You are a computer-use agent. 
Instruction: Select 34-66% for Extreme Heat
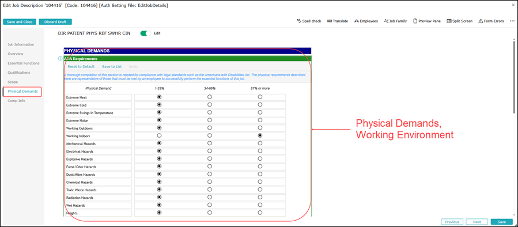point(209,97)
